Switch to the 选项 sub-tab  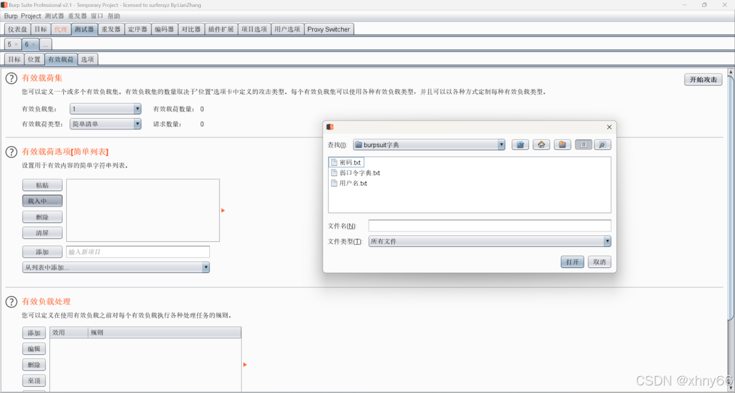click(87, 59)
